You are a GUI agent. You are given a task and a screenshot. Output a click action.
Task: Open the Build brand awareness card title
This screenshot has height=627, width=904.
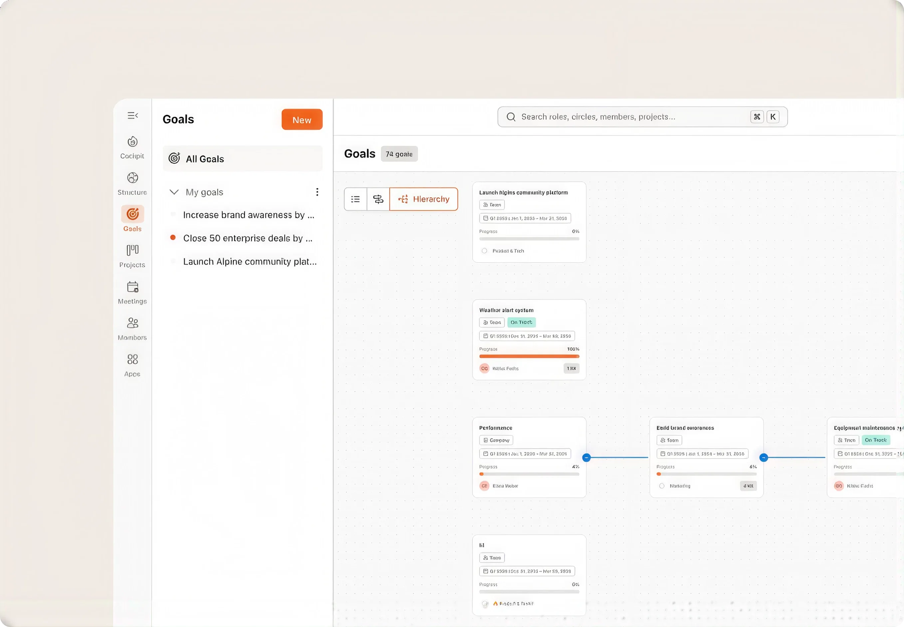click(x=685, y=428)
